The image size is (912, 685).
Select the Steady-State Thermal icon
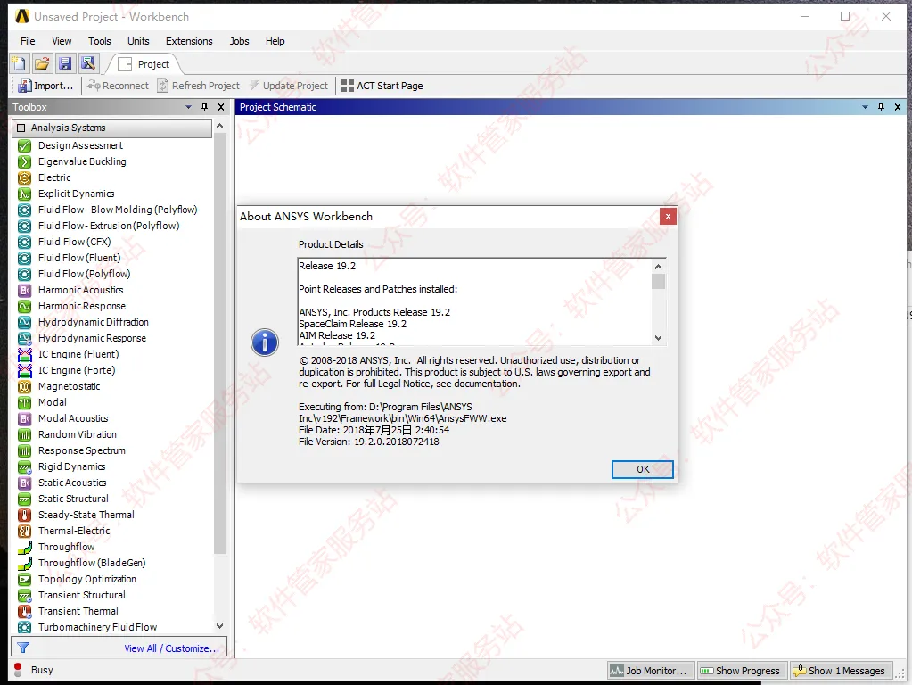[x=24, y=515]
